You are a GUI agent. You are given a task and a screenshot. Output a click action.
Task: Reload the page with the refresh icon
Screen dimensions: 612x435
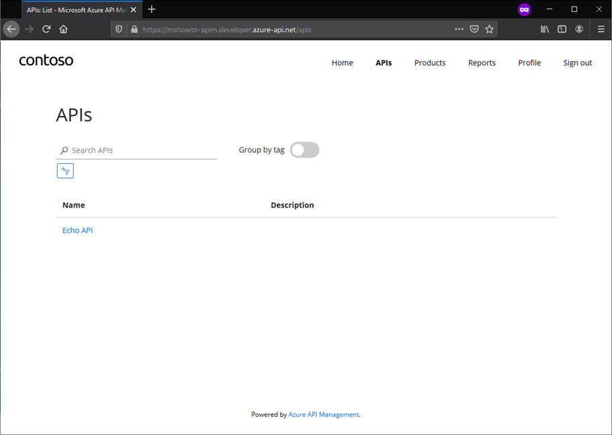pyautogui.click(x=46, y=30)
